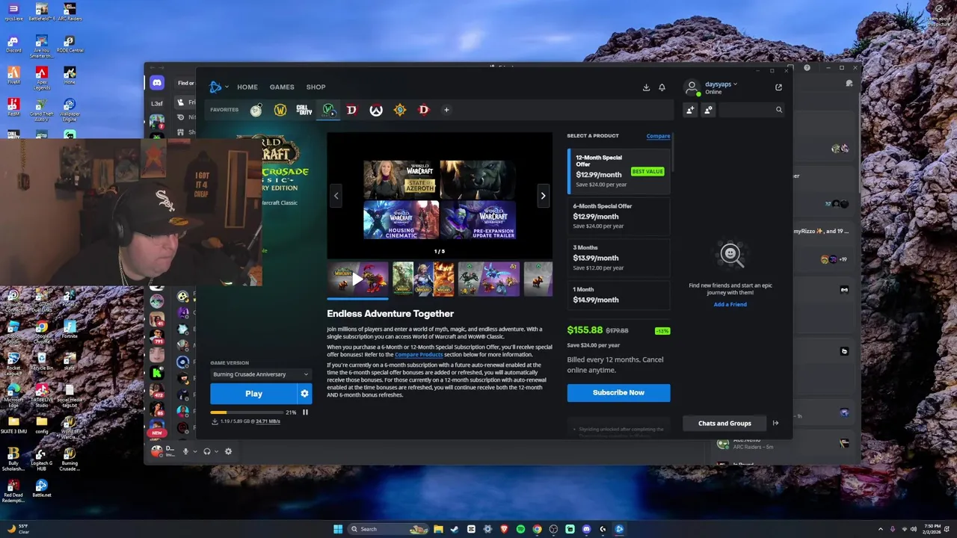Image resolution: width=957 pixels, height=538 pixels.
Task: Open the Wallpaper Engine desktop shortcut
Action: point(70,110)
